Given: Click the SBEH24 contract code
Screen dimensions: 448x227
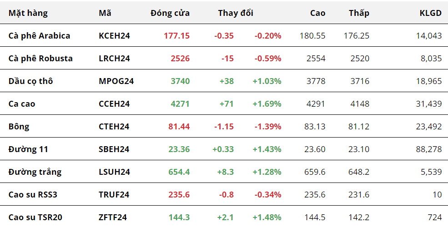Looking at the screenshot, I should 114,149.
